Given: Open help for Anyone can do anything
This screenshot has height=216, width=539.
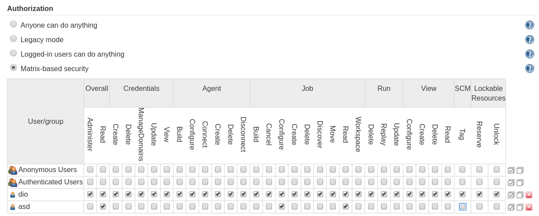Looking at the screenshot, I should pos(529,25).
